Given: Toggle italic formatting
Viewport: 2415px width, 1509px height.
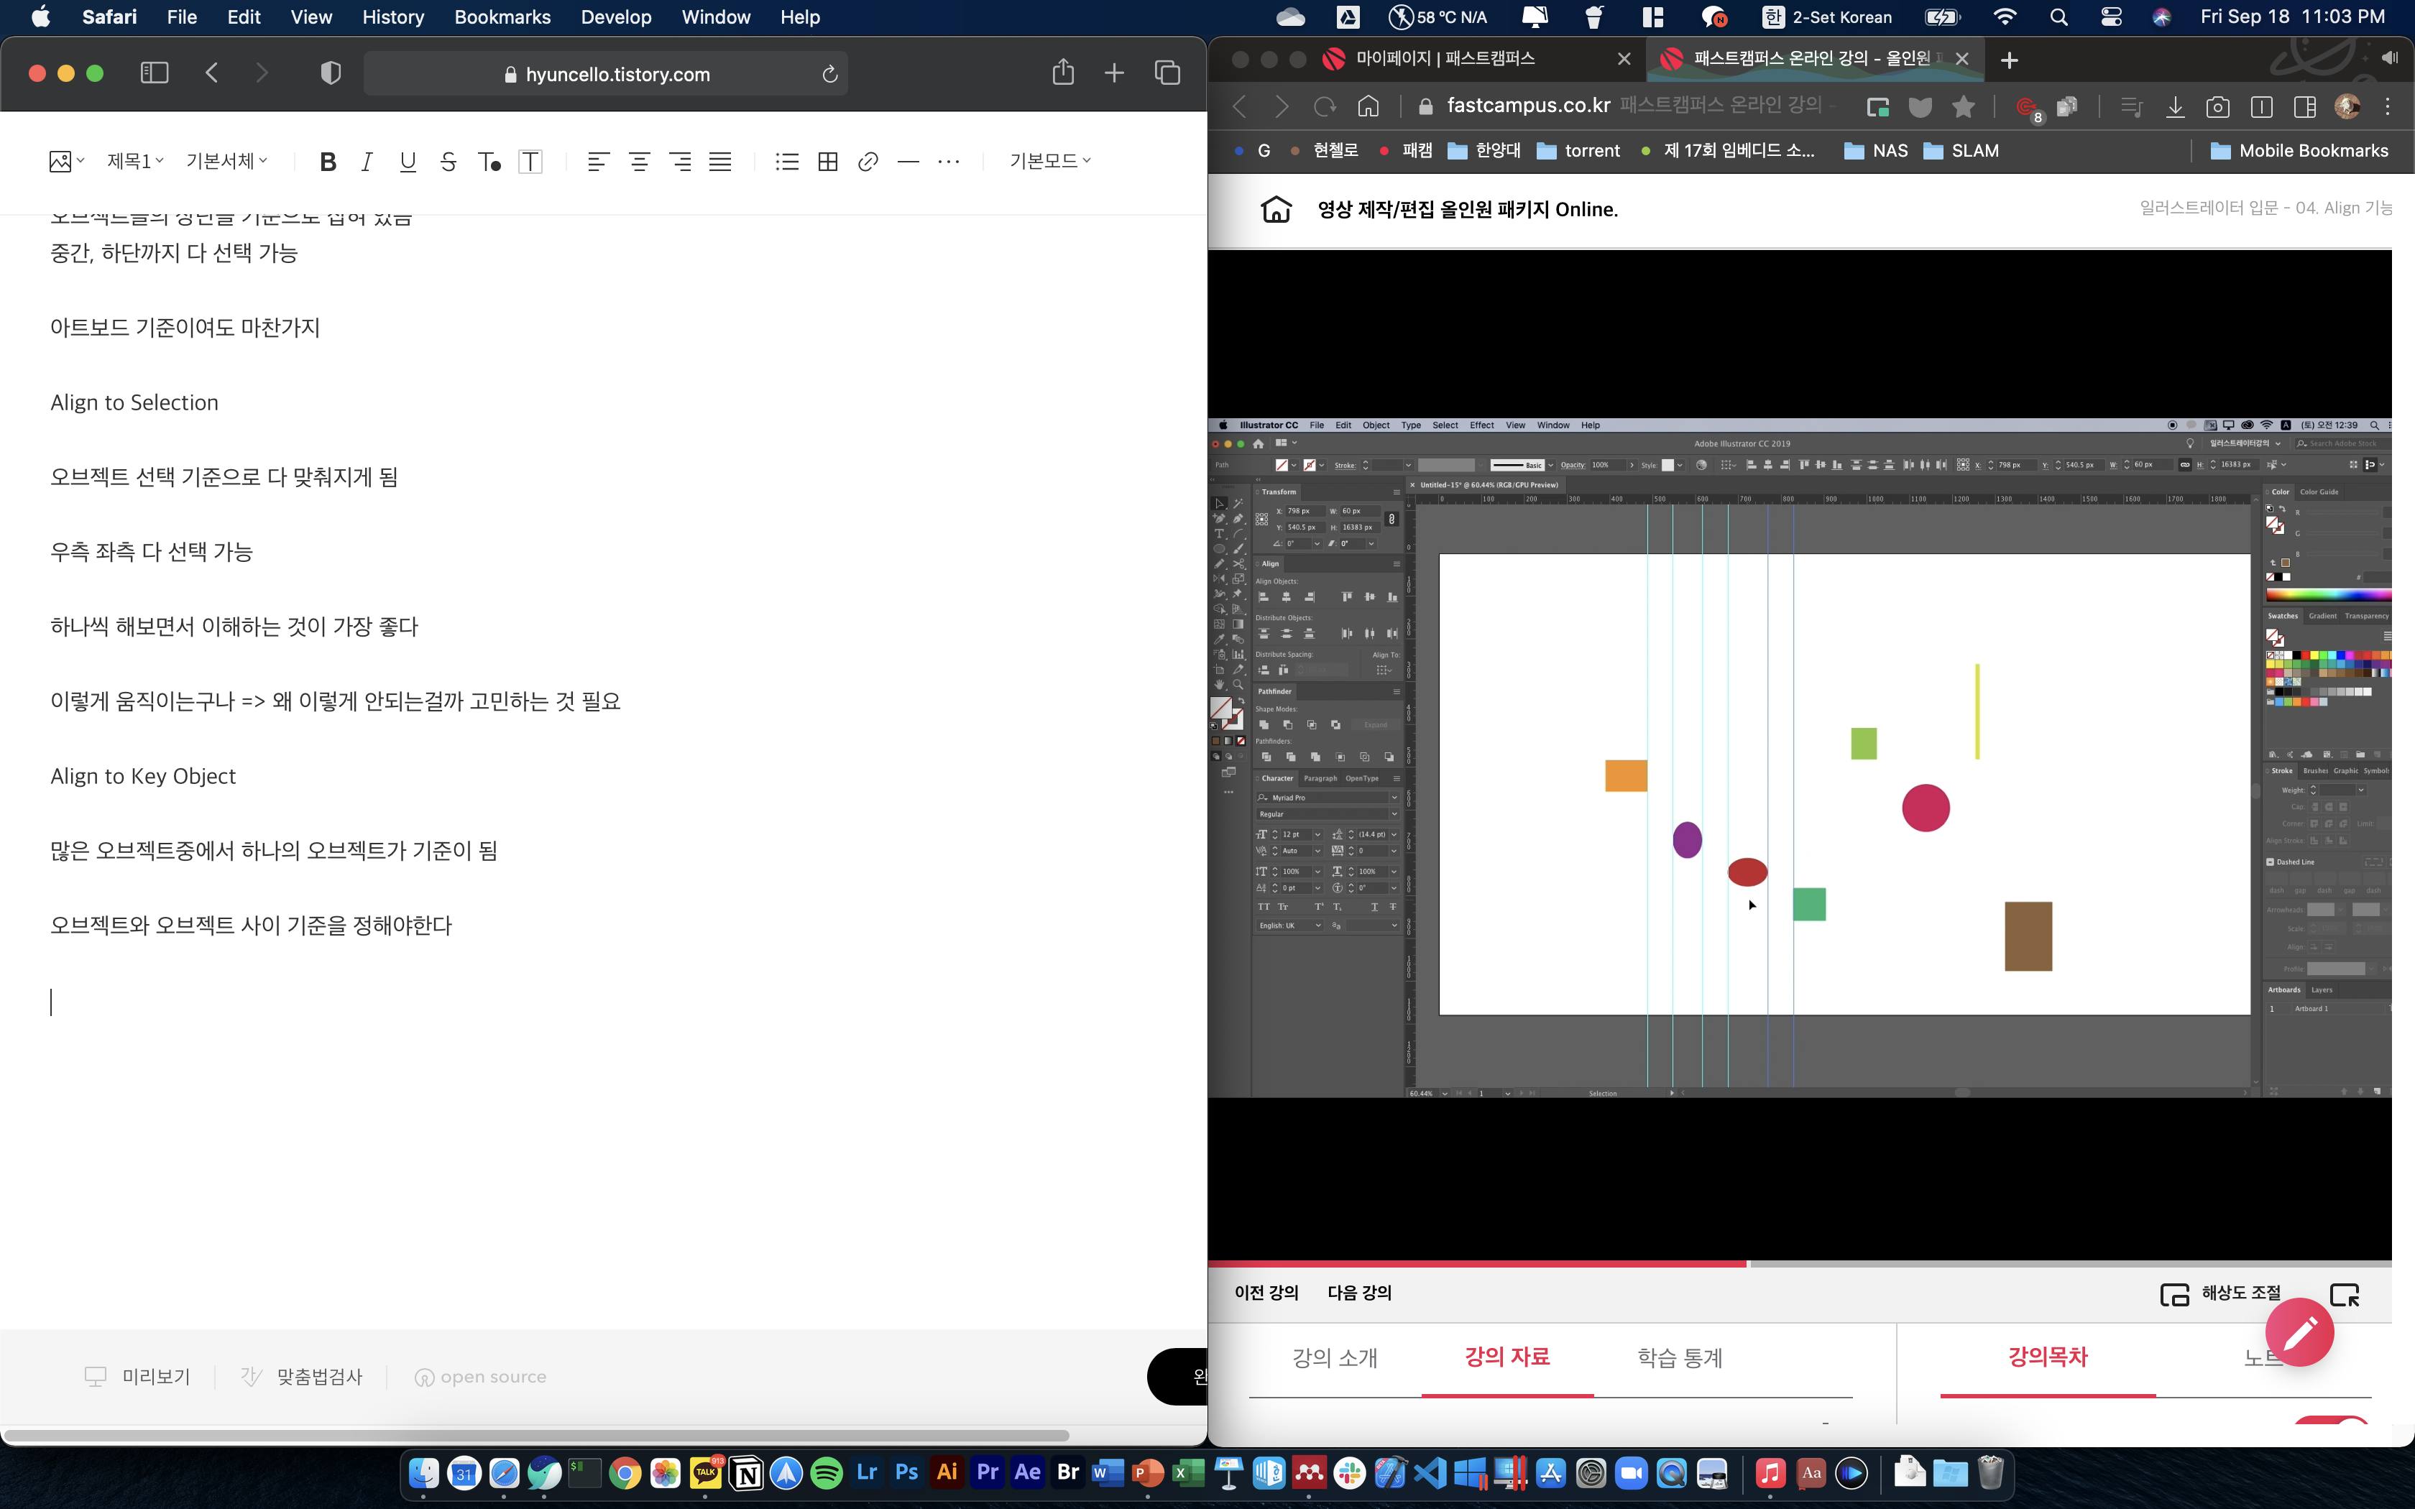Looking at the screenshot, I should tap(367, 162).
